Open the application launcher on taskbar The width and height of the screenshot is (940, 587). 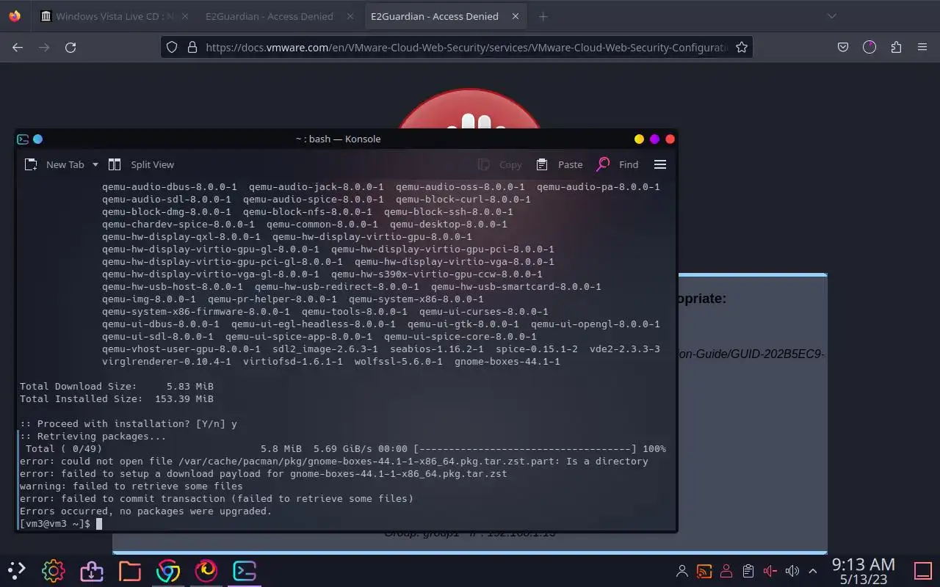coord(16,569)
